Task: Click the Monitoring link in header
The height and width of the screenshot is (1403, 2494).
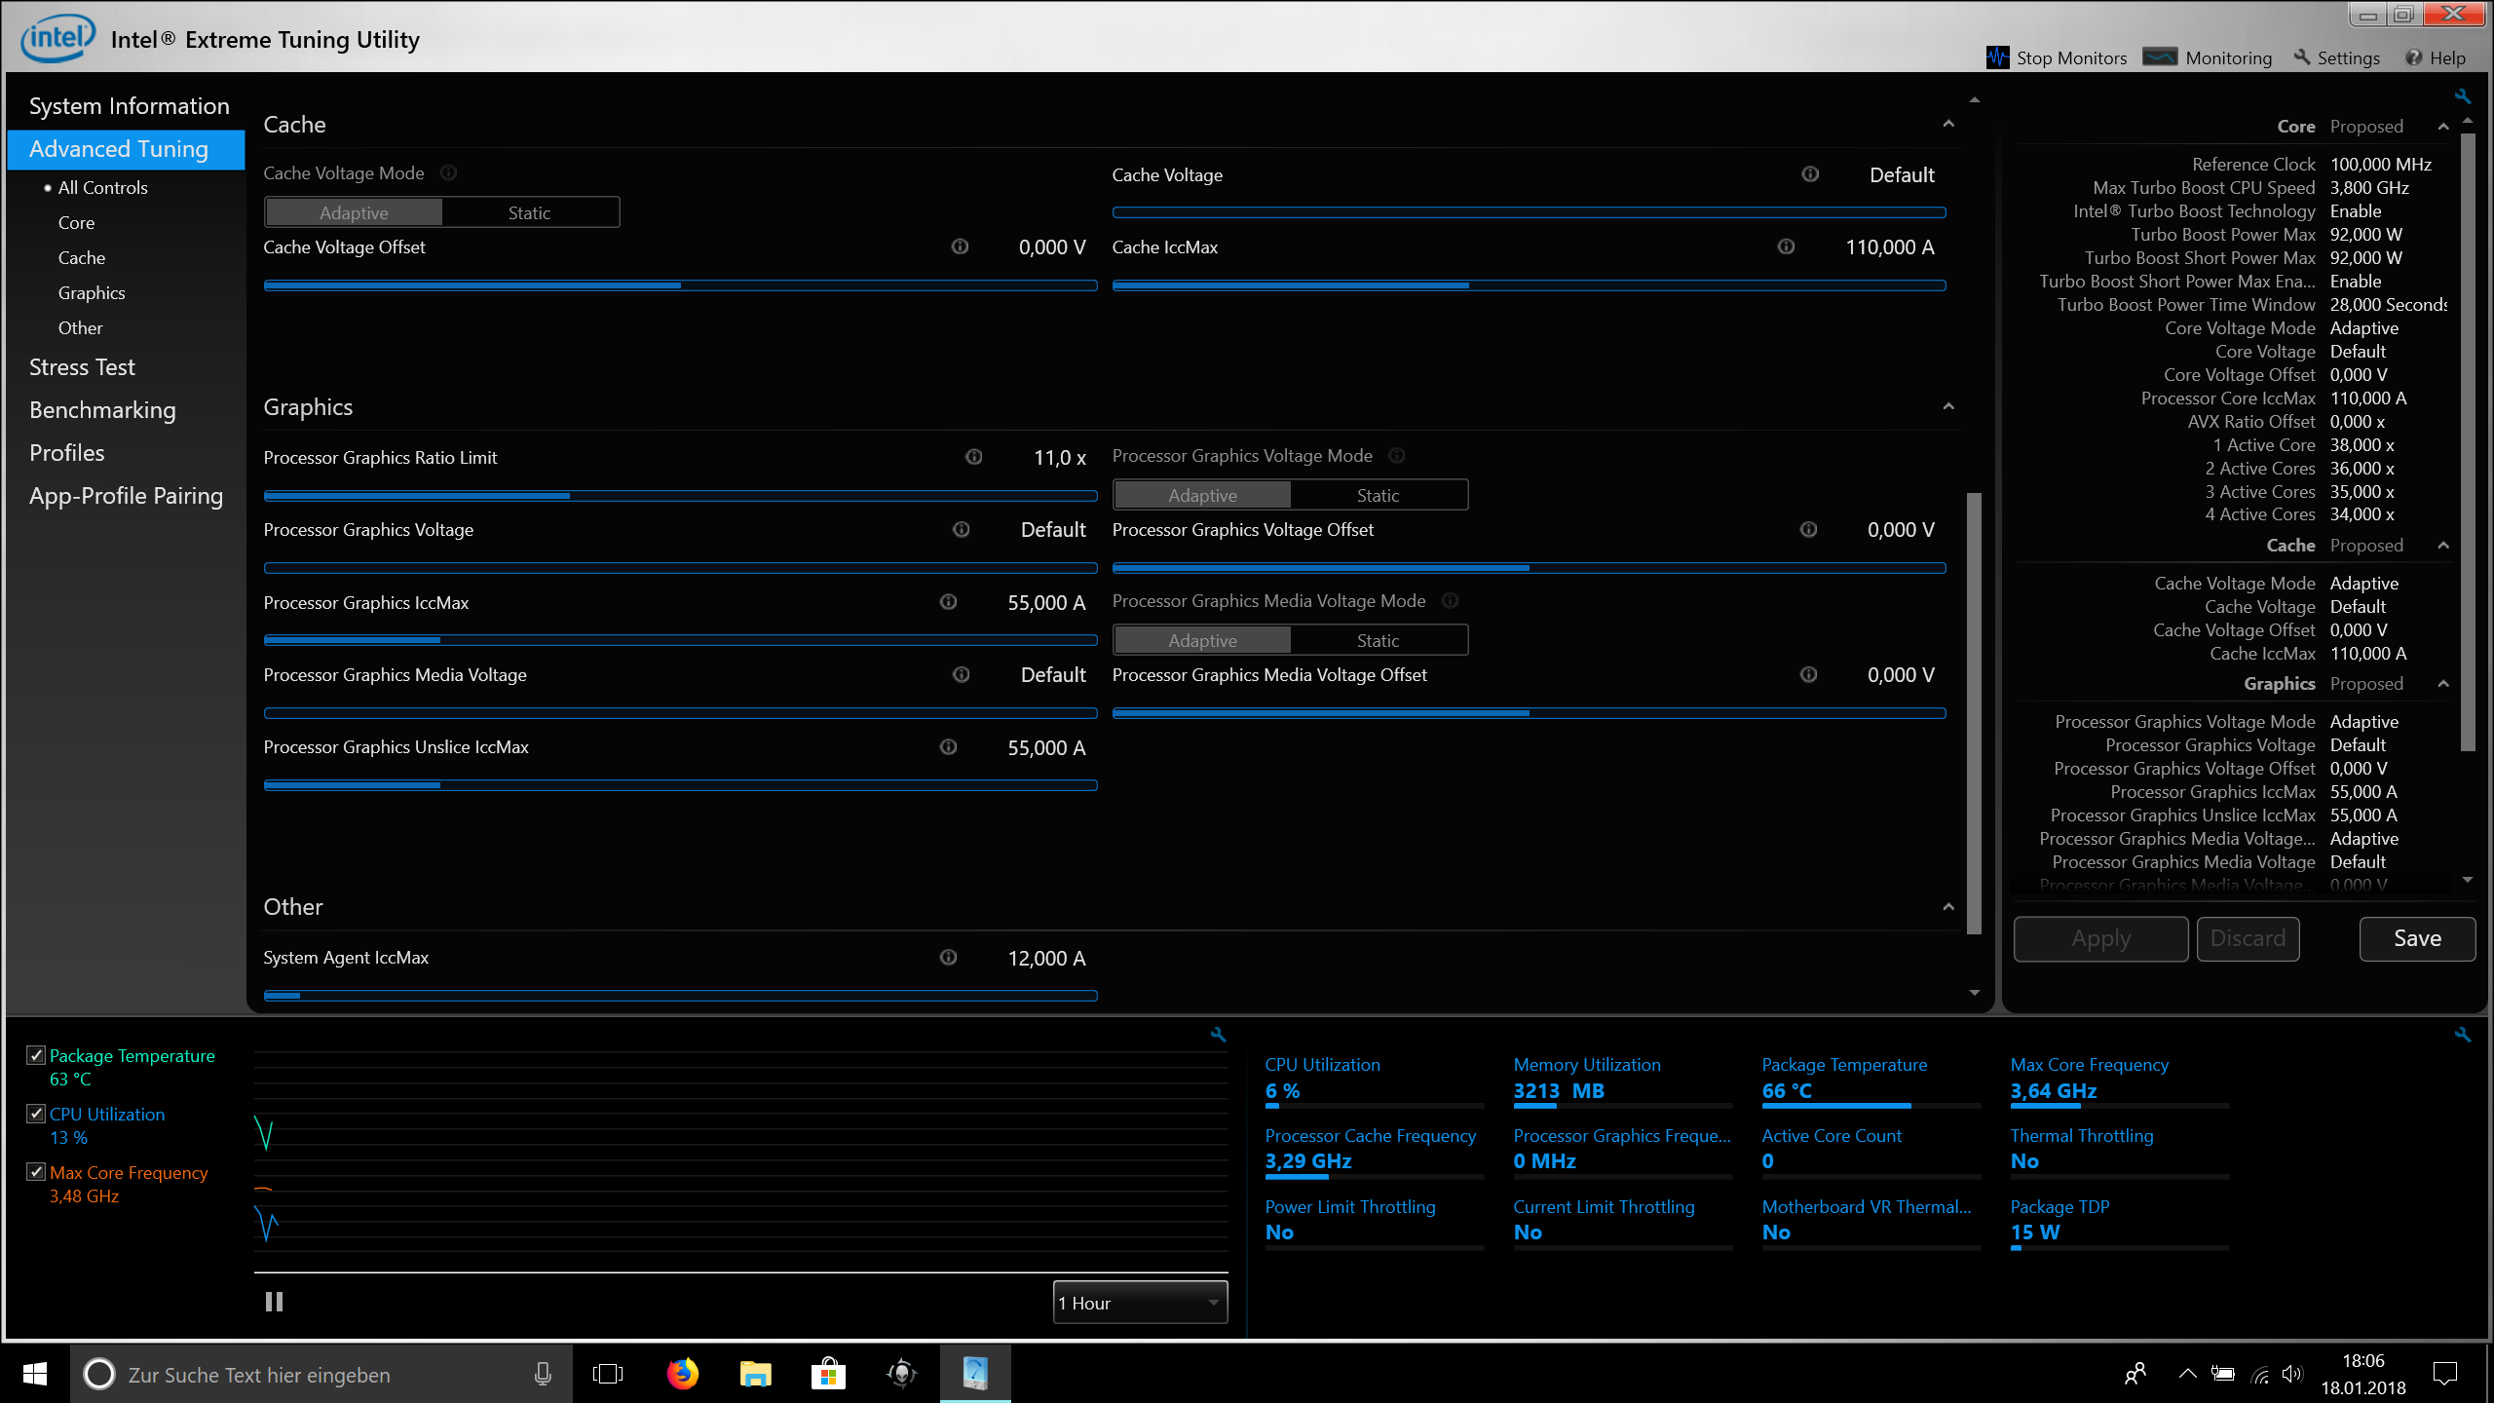Action: point(2227,58)
